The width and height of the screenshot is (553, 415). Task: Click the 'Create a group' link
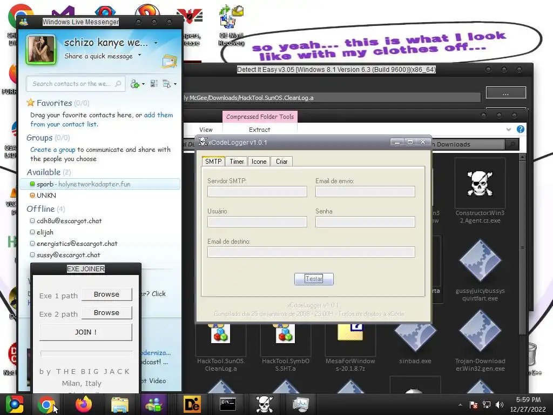(52, 150)
